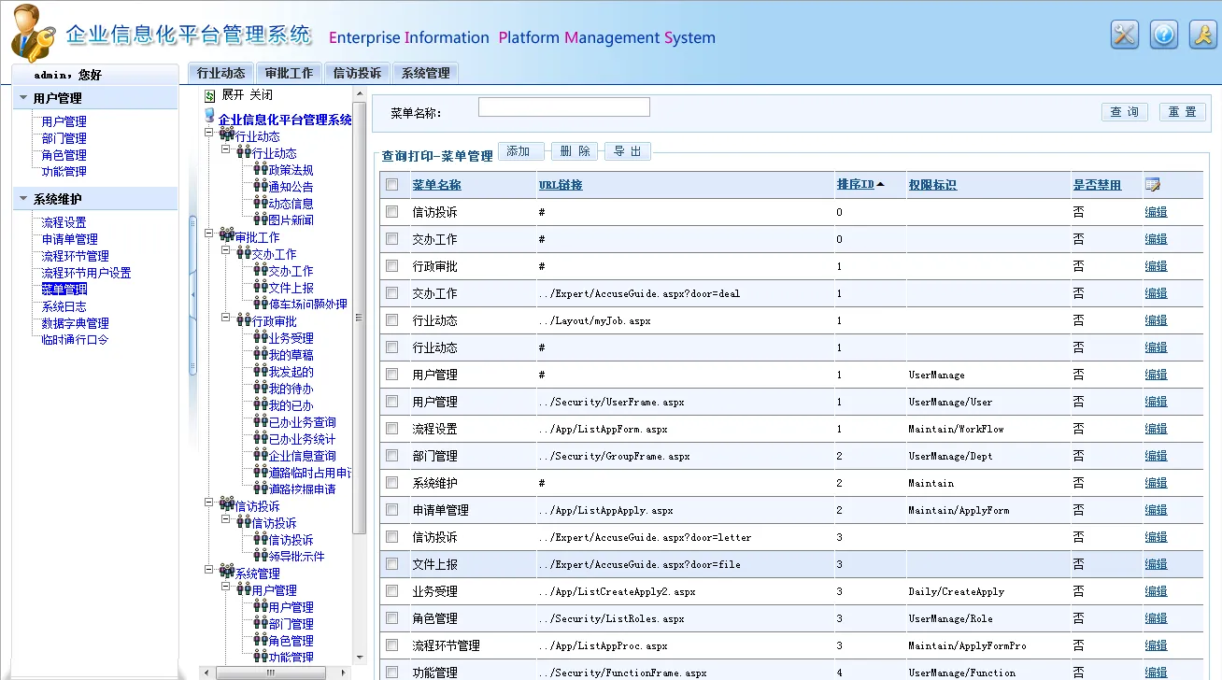
Task: Click the 业务受理 node icon in tree
Action: point(261,338)
